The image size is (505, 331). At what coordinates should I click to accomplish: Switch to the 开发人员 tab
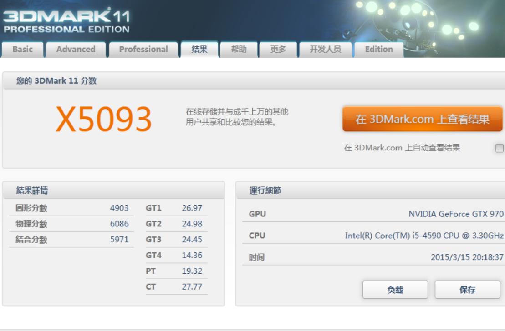325,50
